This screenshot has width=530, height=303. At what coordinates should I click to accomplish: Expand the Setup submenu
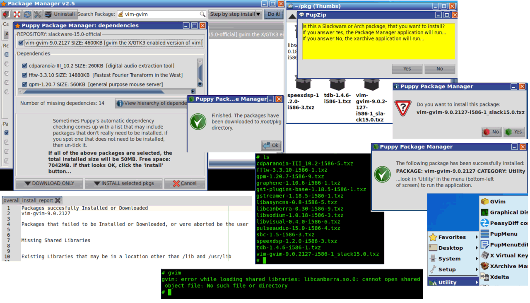pos(453,269)
